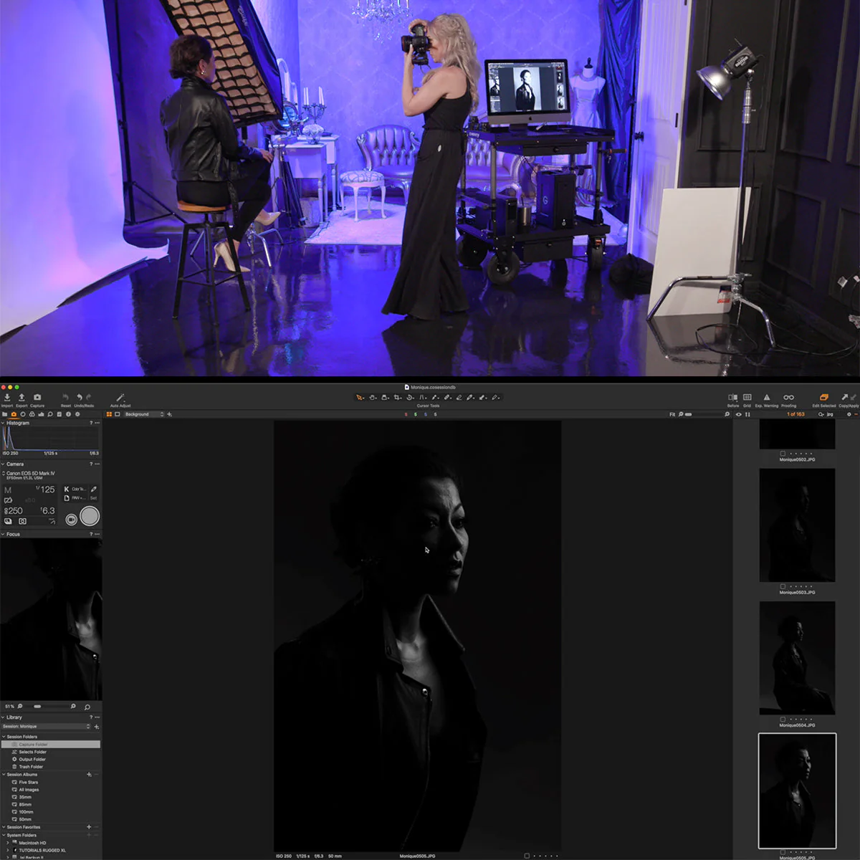Toggle the Before view icon
This screenshot has height=860, width=860.
click(732, 397)
